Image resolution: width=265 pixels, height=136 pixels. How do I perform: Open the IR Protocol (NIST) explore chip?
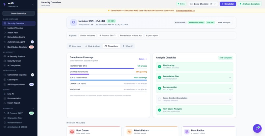point(108,35)
